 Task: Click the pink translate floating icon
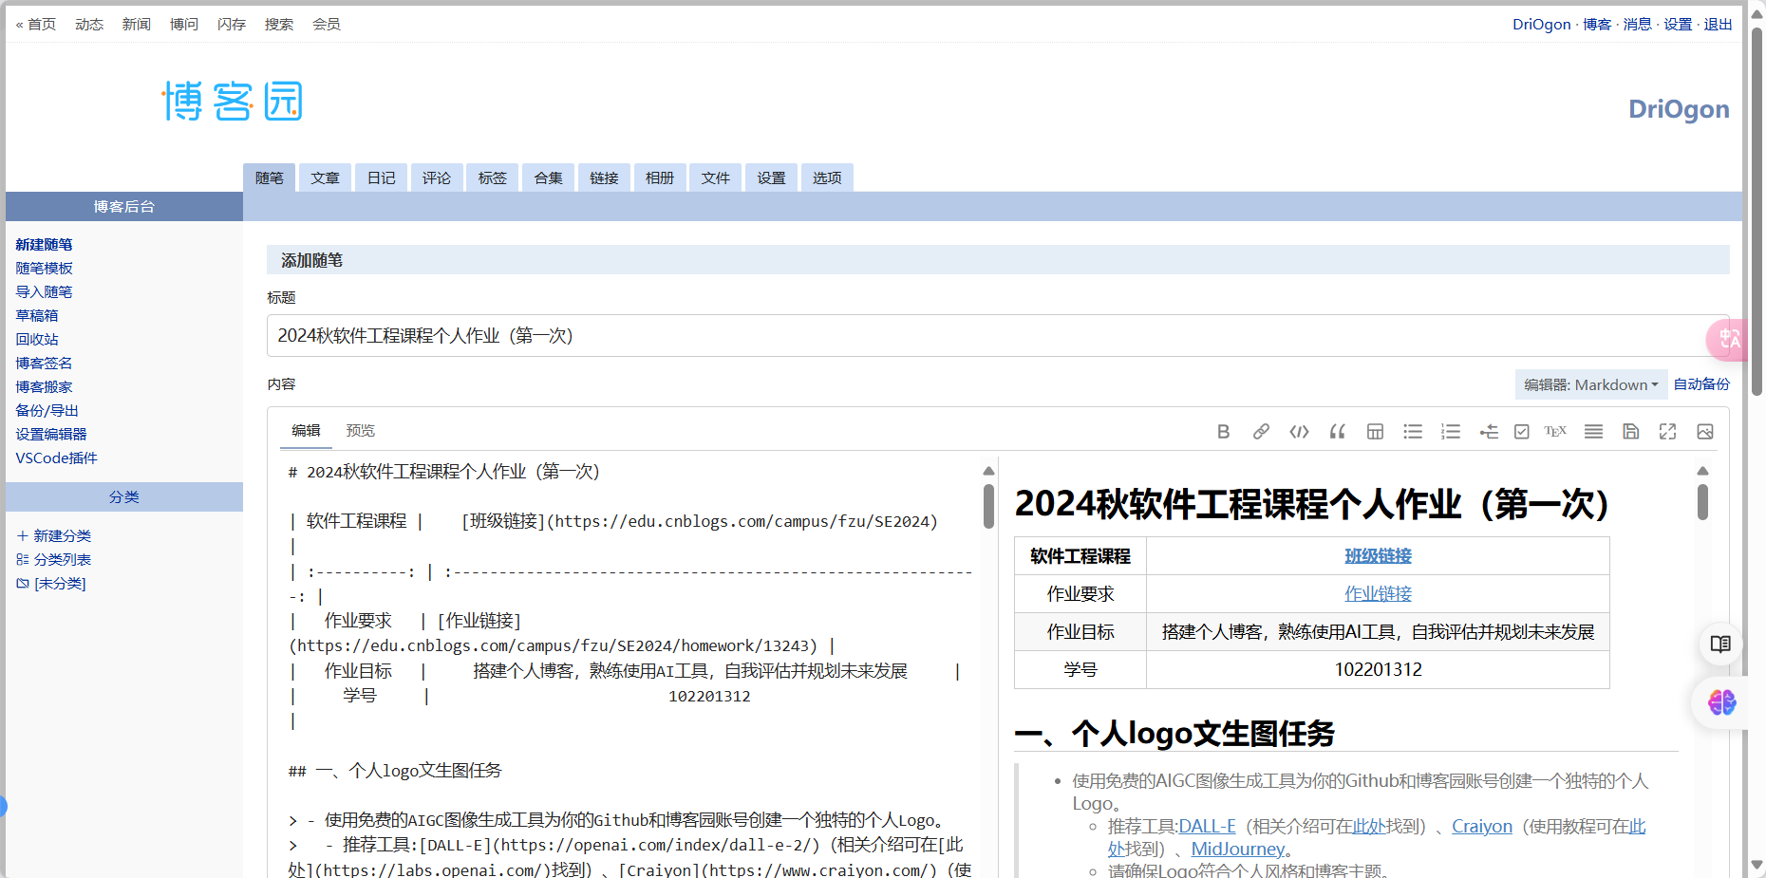point(1727,340)
